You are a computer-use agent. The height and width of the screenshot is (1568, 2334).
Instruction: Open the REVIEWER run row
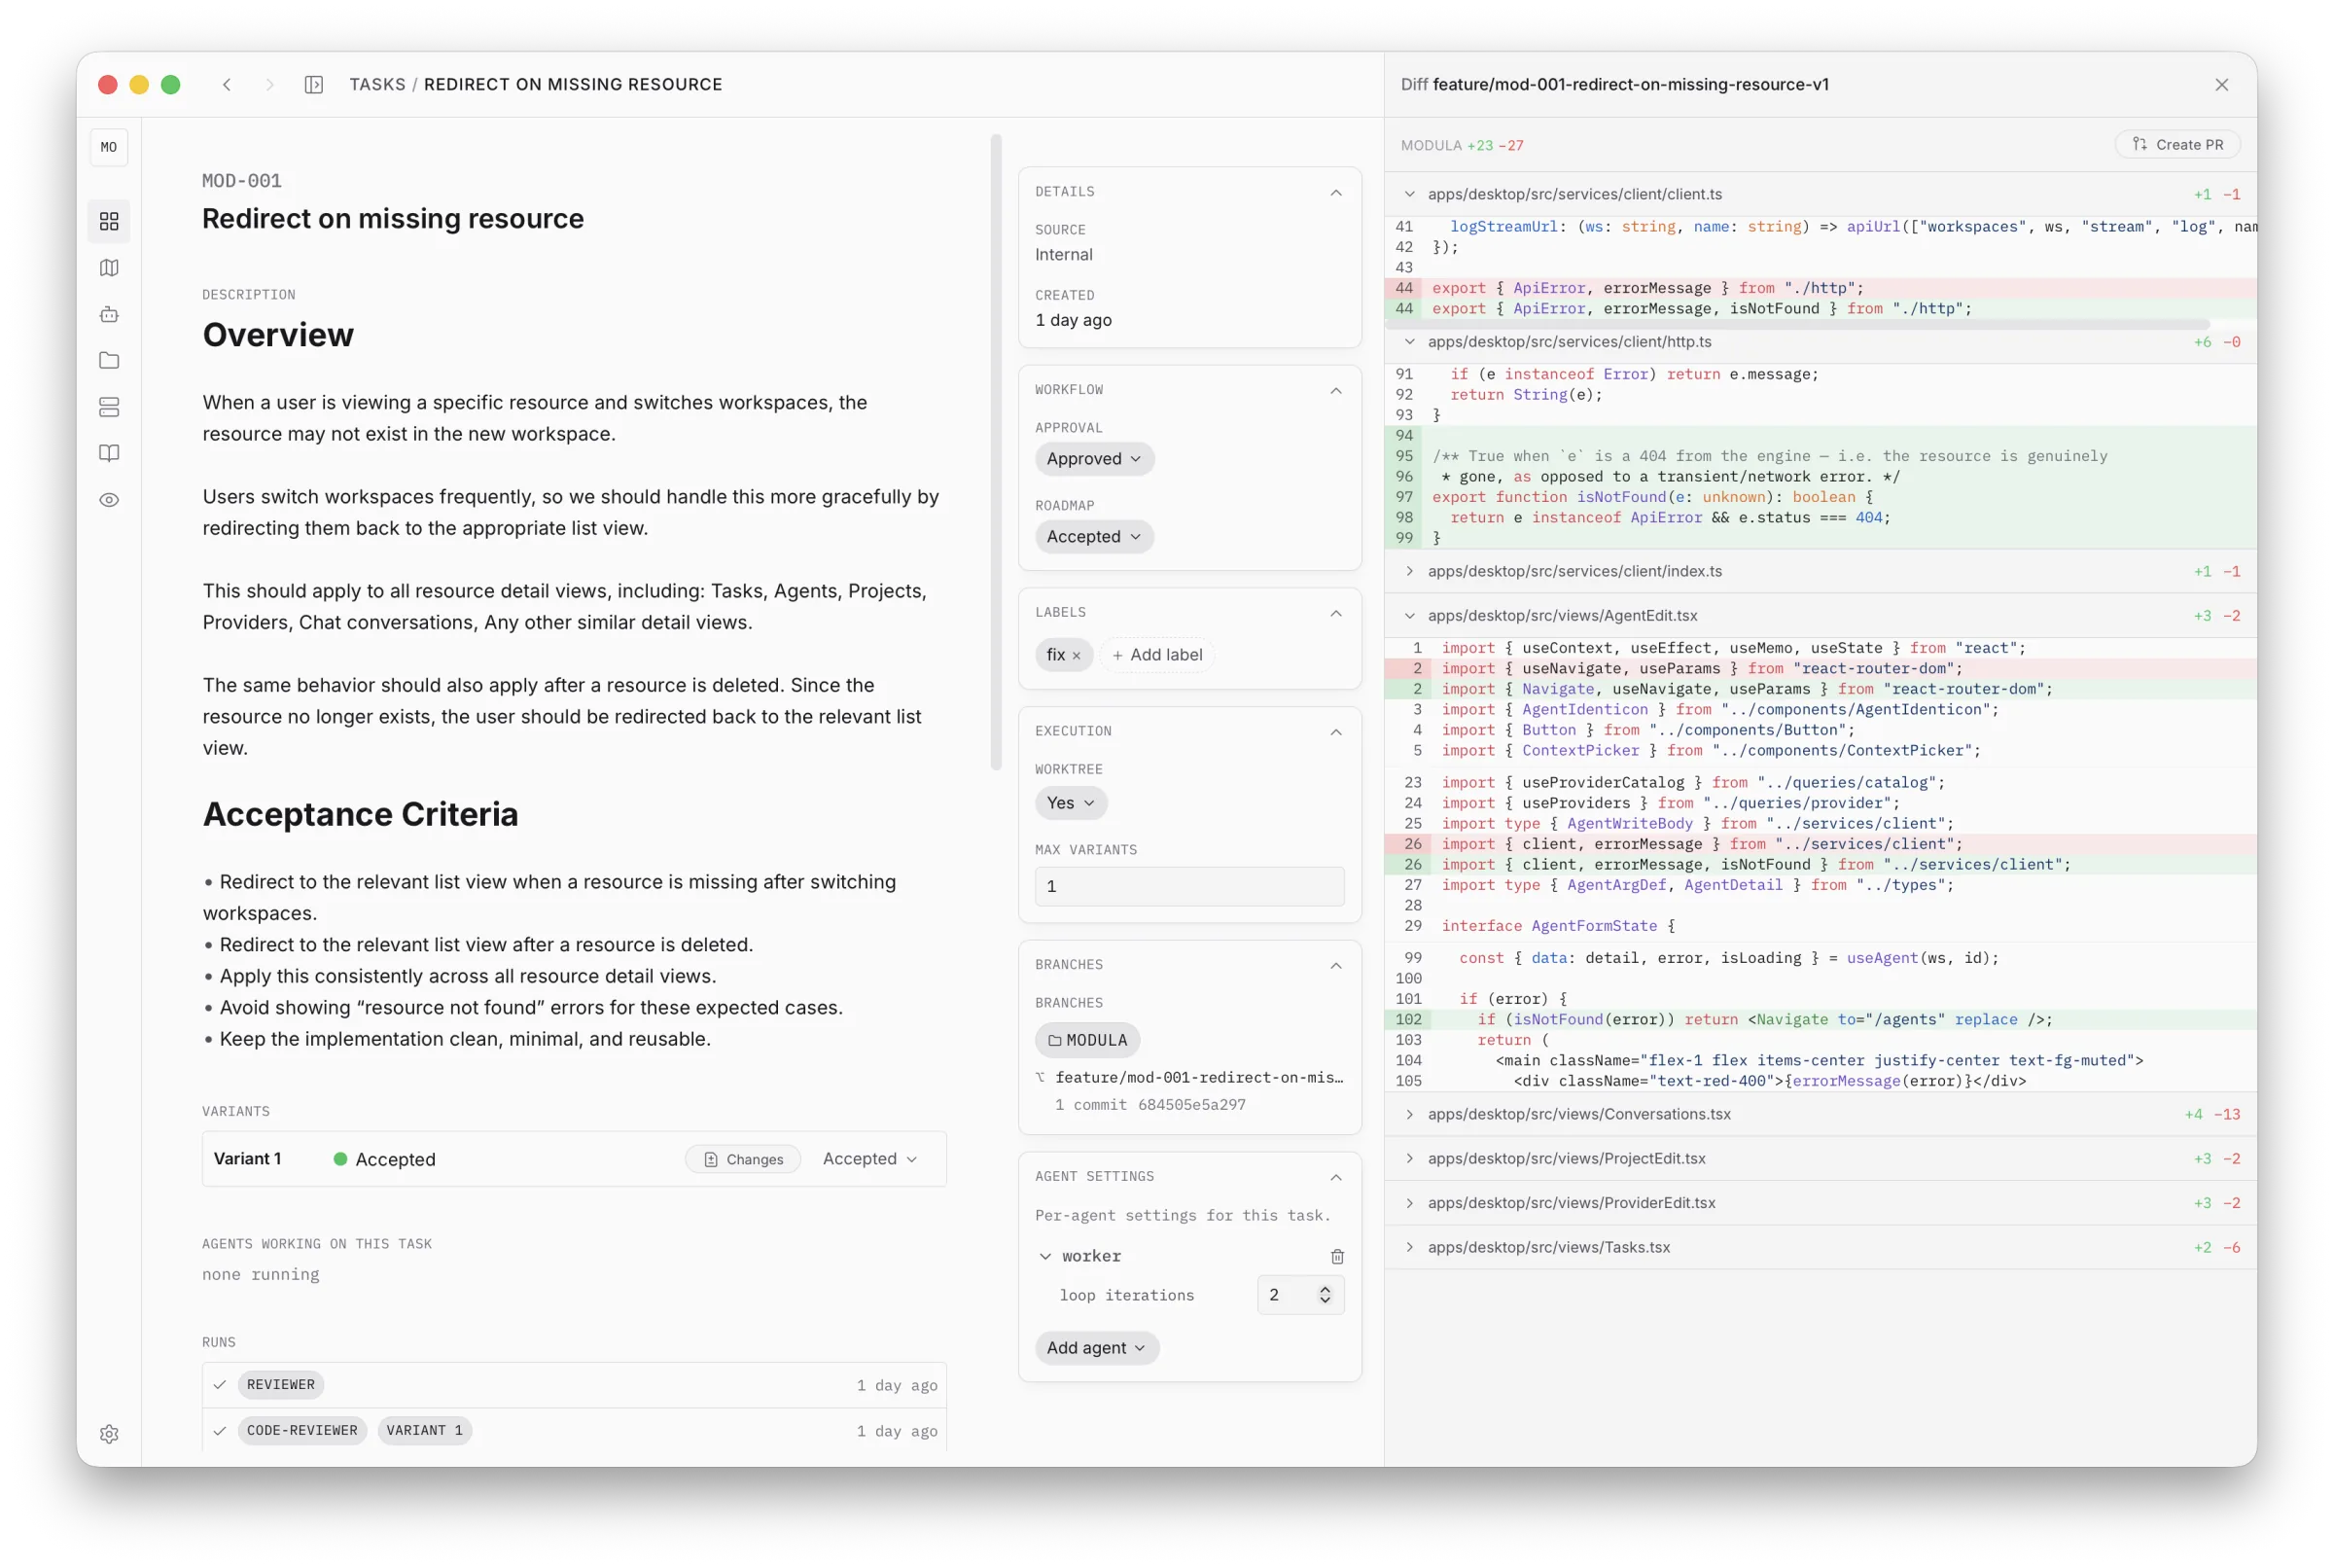coord(574,1385)
